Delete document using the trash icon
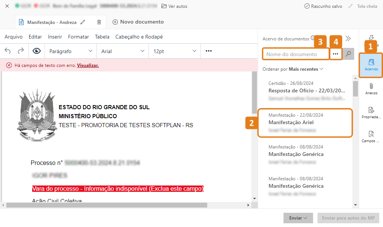Image resolution: width=383 pixels, height=227 pixels. [x=99, y=22]
